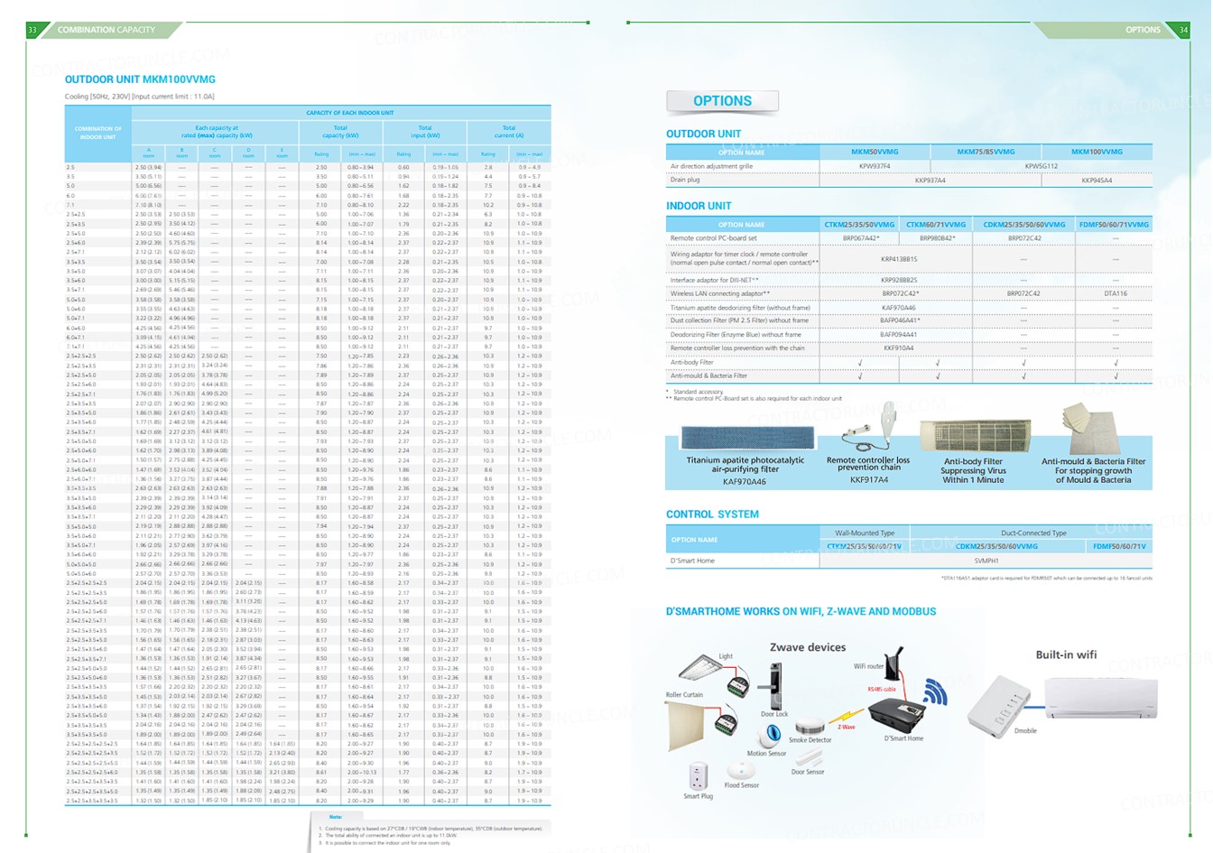The width and height of the screenshot is (1213, 853).
Task: Click the MKM75/85VVMG column header
Action: click(x=986, y=152)
